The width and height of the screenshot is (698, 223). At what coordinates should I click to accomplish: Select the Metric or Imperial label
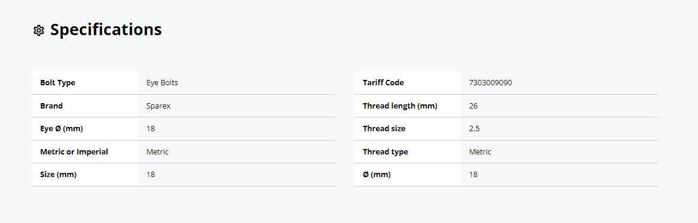(74, 151)
